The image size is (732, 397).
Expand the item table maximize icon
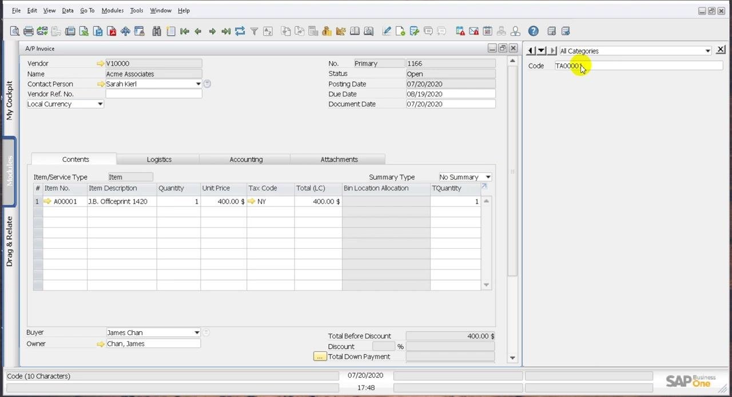pos(484,186)
